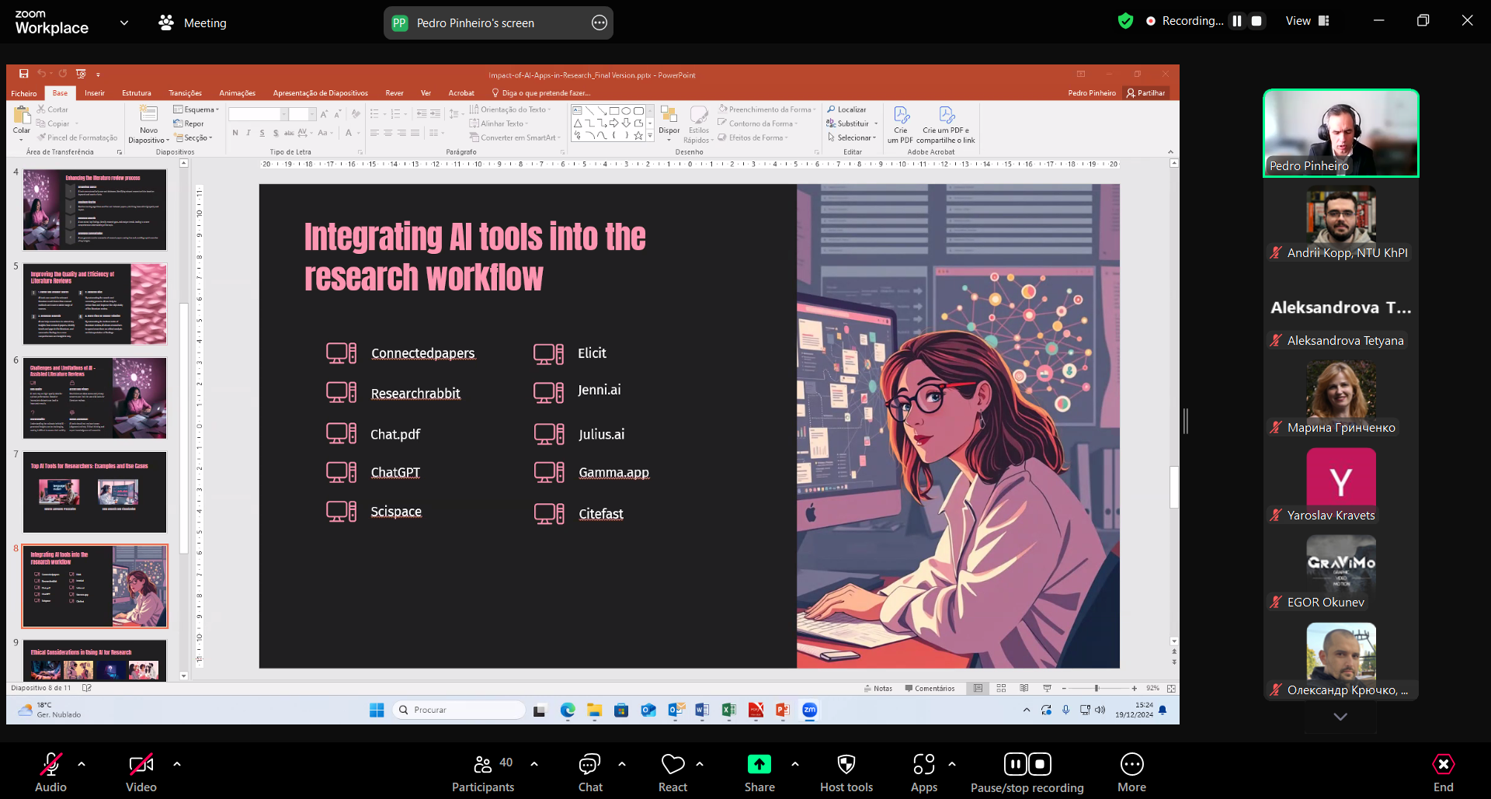Expand Zoom Workplace dropdown chevron
Image resolution: width=1491 pixels, height=799 pixels.
[x=124, y=23]
